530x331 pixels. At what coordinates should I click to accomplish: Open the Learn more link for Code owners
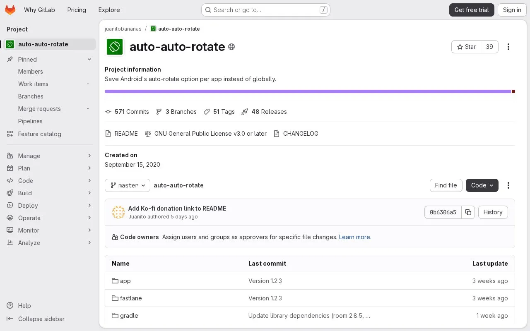pyautogui.click(x=355, y=237)
